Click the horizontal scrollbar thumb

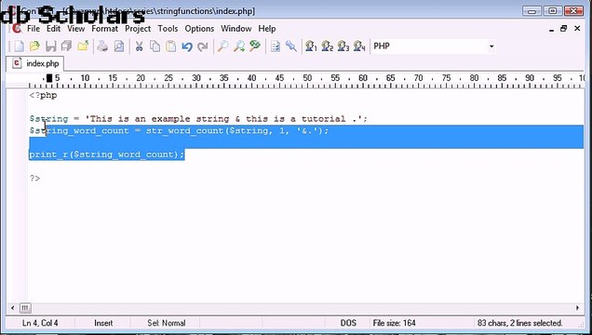[25, 308]
